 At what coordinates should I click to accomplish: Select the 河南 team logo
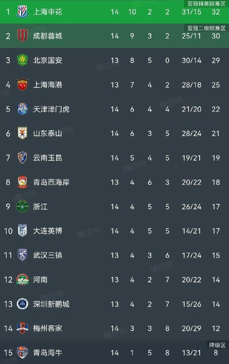click(x=23, y=279)
